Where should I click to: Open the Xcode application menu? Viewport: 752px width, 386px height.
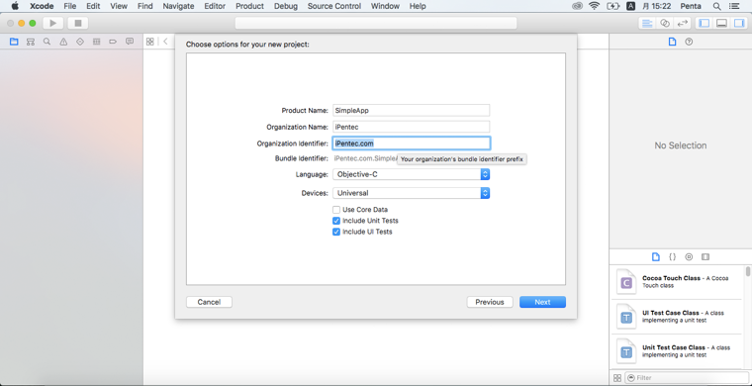pos(42,6)
